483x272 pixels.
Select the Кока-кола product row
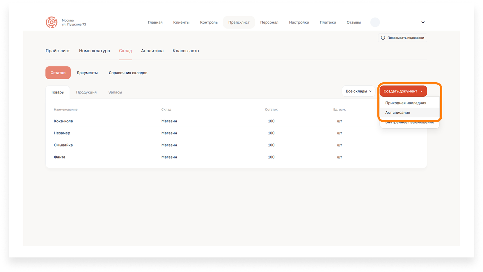point(236,121)
